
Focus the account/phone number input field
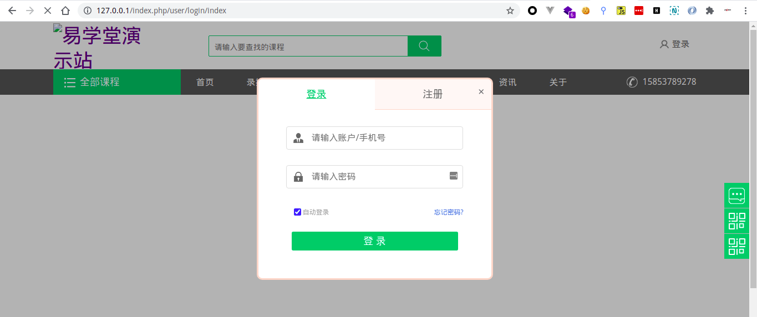click(x=374, y=138)
